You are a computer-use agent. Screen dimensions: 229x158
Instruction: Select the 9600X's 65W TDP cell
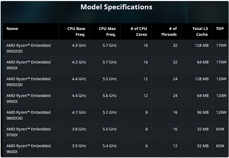220,146
